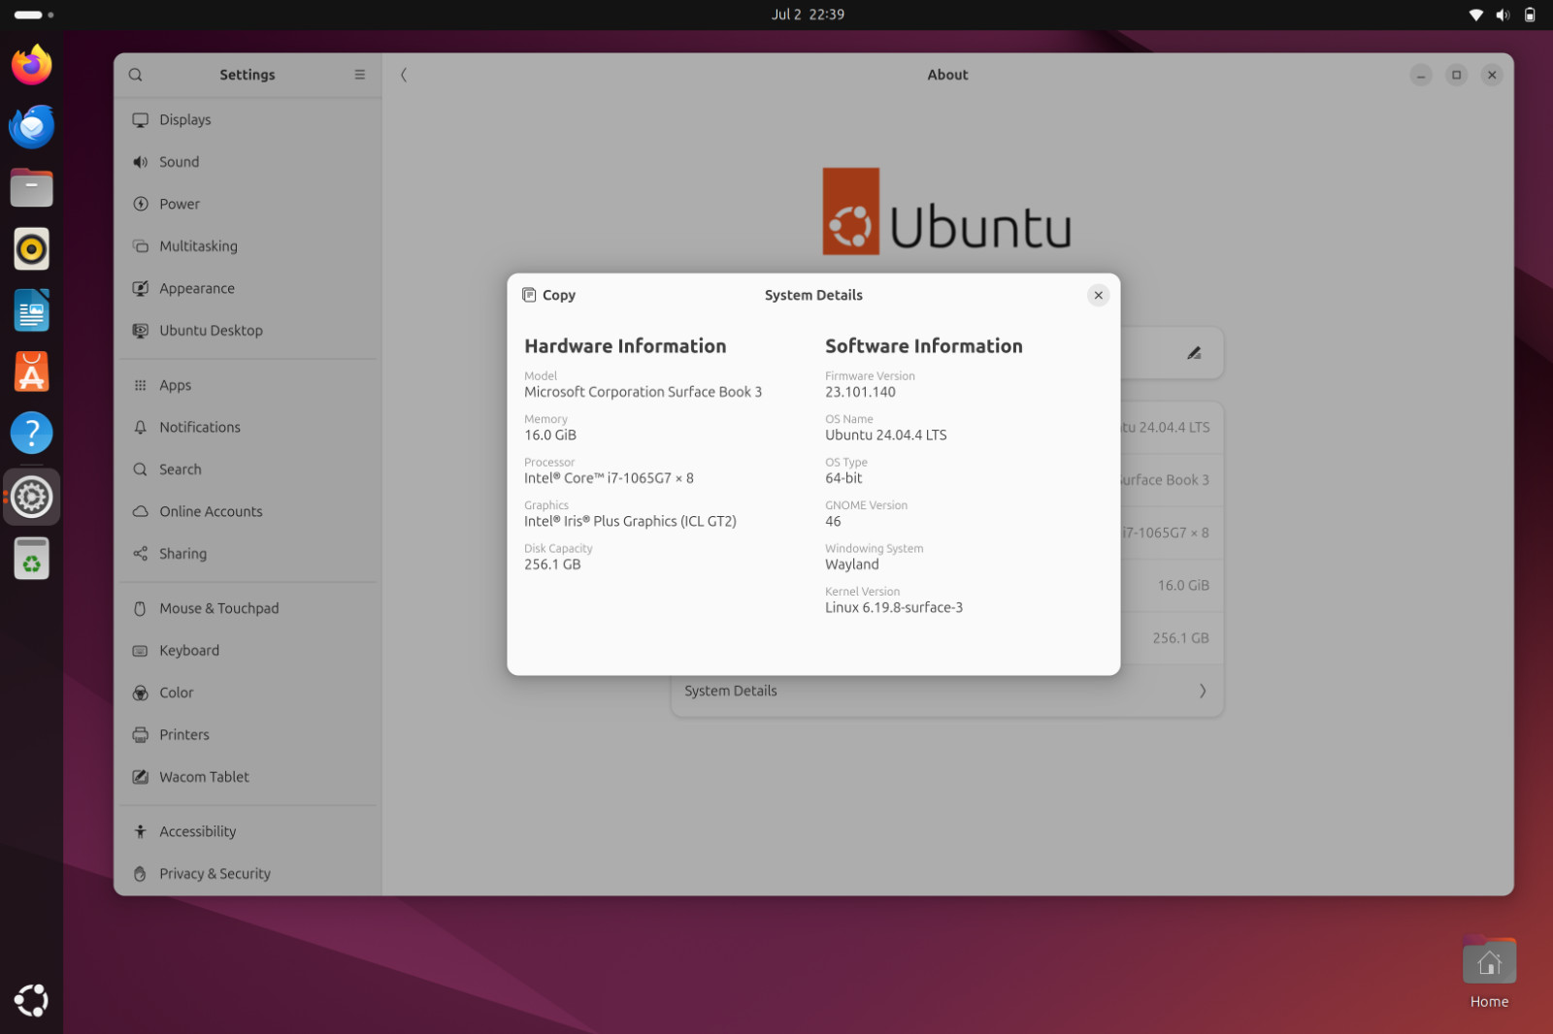Open the Ubuntu App Center dock icon
Image resolution: width=1553 pixels, height=1034 pixels.
click(31, 372)
